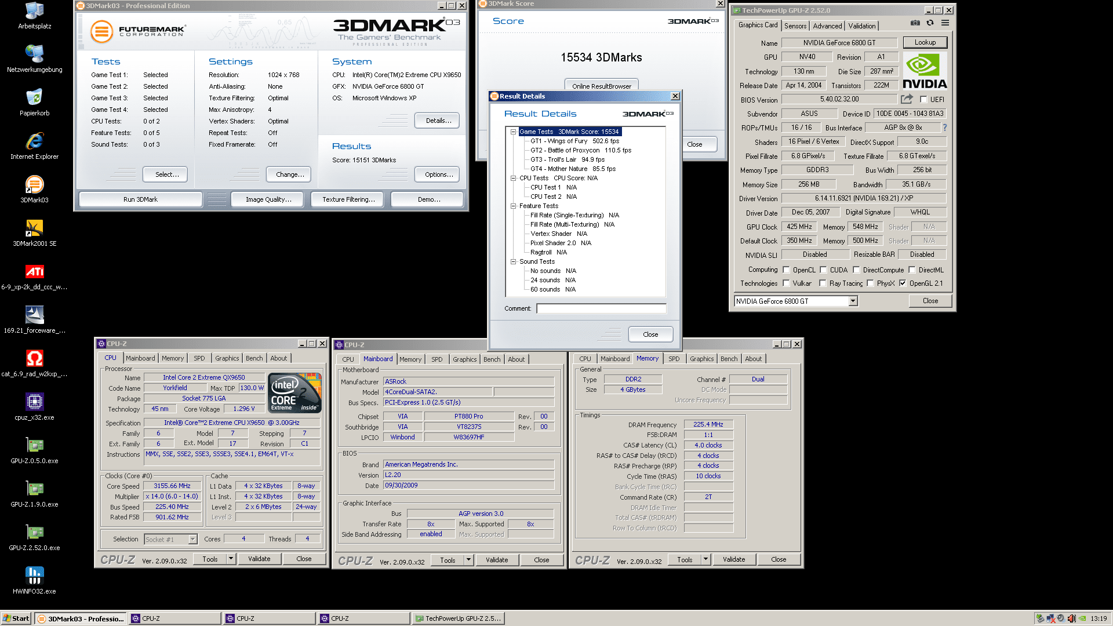1113x626 pixels.
Task: Collapse the Feature Tests tree node
Action: click(x=513, y=206)
